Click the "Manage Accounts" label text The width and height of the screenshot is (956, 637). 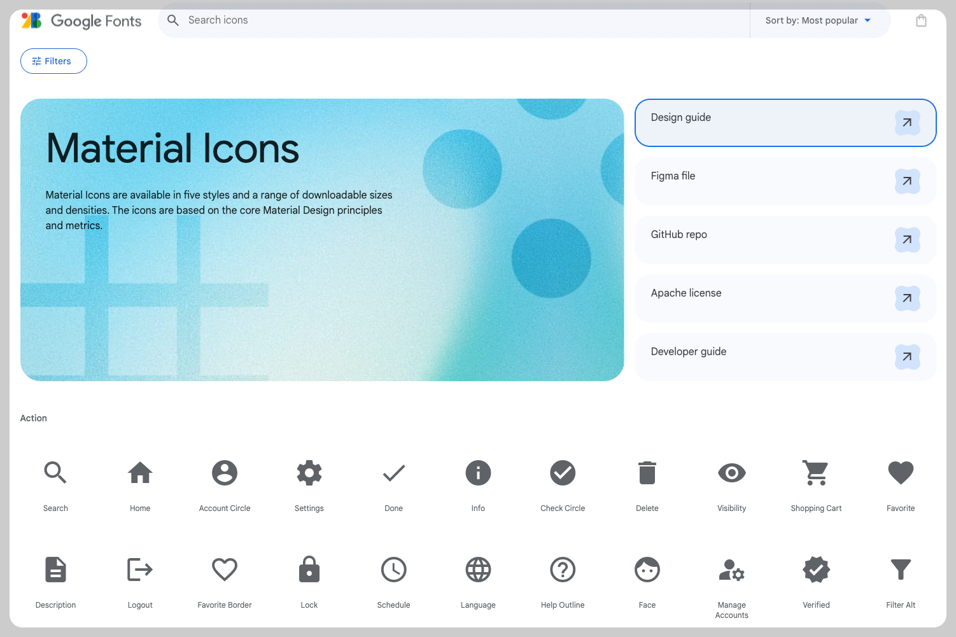tap(732, 610)
